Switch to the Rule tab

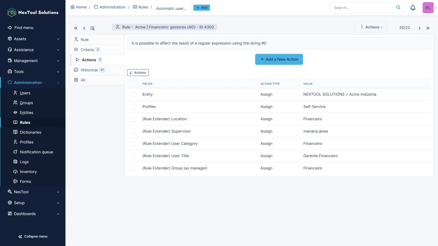coord(97,40)
